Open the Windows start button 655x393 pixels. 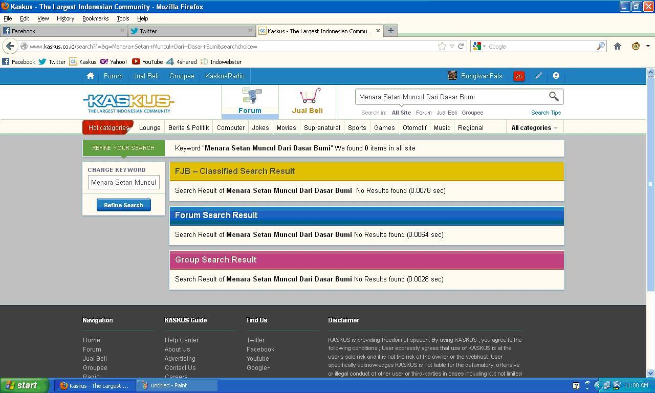tap(24, 385)
